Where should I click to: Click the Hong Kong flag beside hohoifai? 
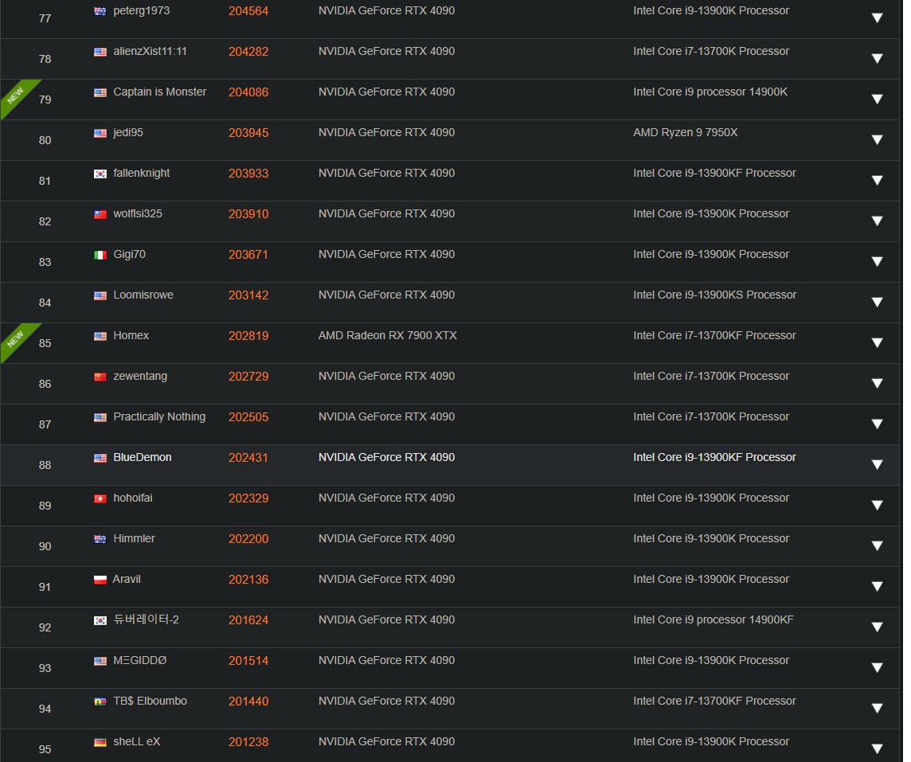(100, 499)
